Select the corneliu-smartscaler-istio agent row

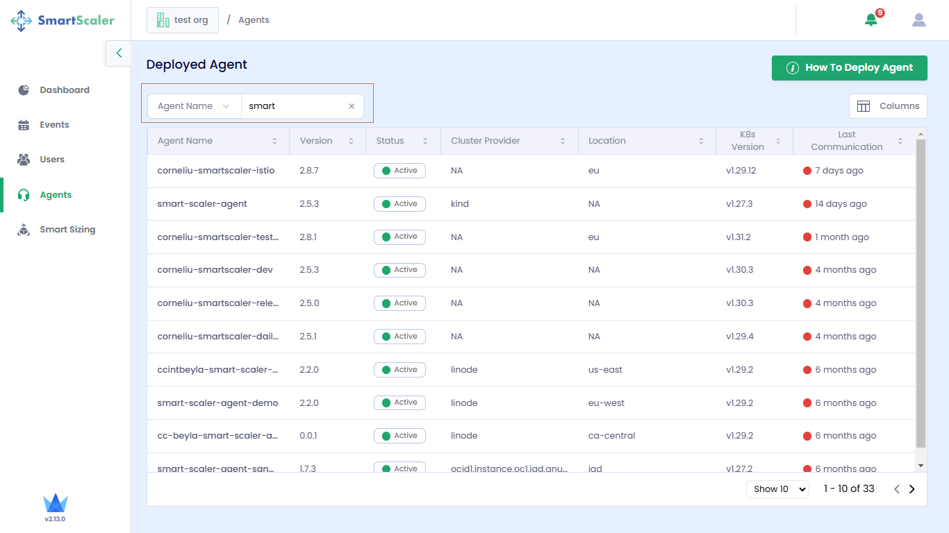pos(531,171)
